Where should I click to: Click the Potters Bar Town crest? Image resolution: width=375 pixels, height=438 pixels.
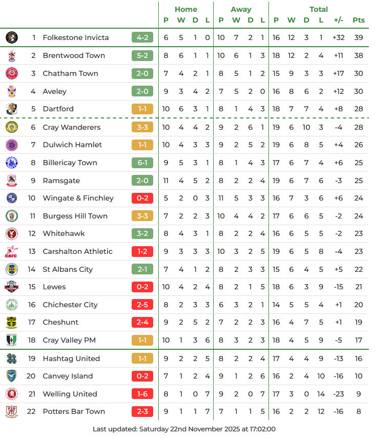[12, 411]
